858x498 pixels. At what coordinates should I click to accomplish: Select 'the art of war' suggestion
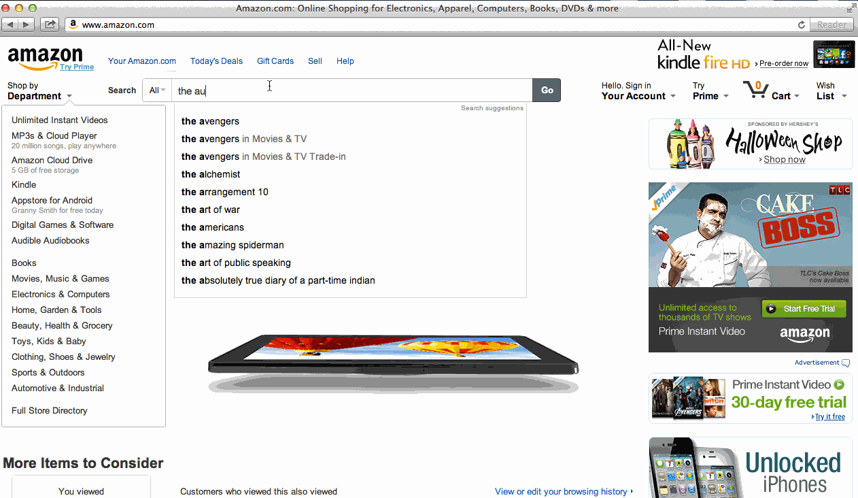click(211, 210)
